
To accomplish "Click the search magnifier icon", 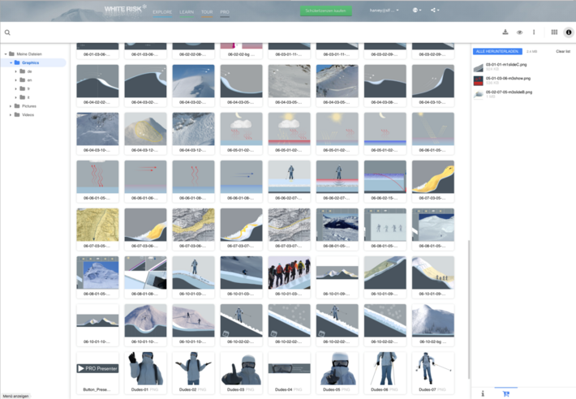I will (x=7, y=32).
